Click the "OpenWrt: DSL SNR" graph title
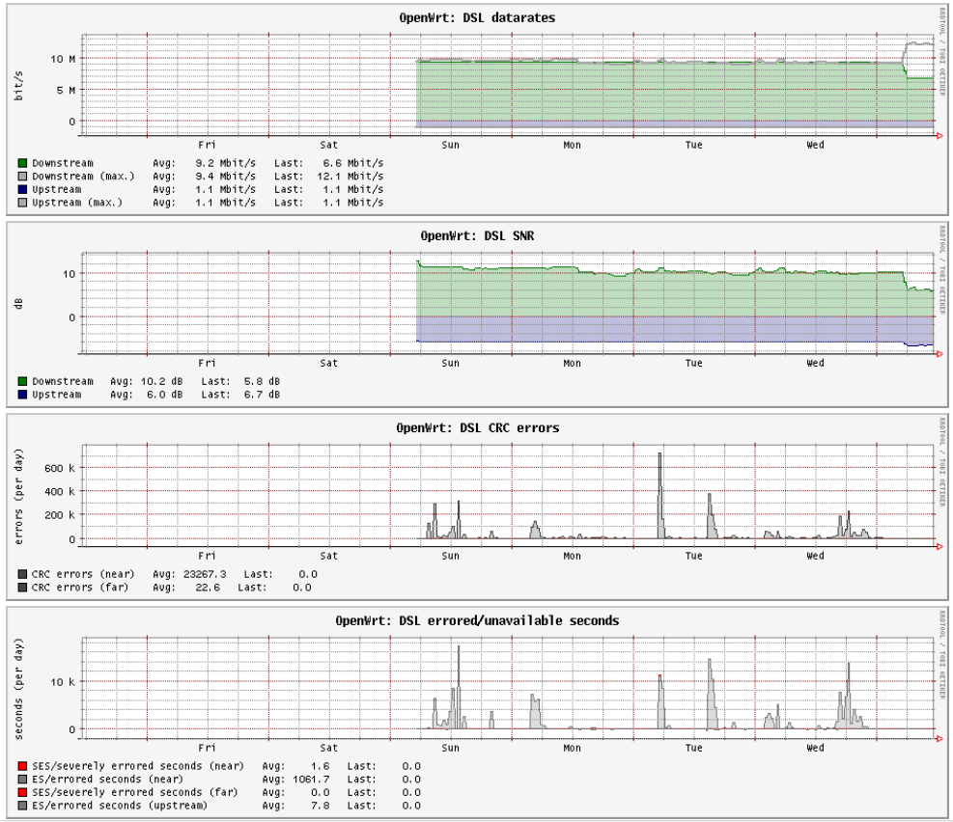The image size is (953, 822). (x=477, y=235)
